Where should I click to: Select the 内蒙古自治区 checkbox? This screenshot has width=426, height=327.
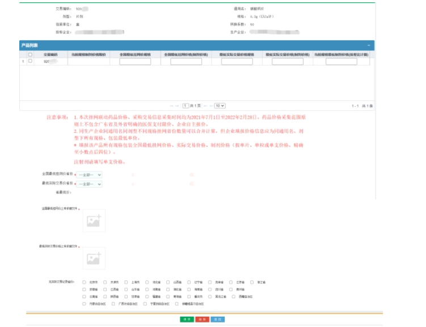pos(85,304)
